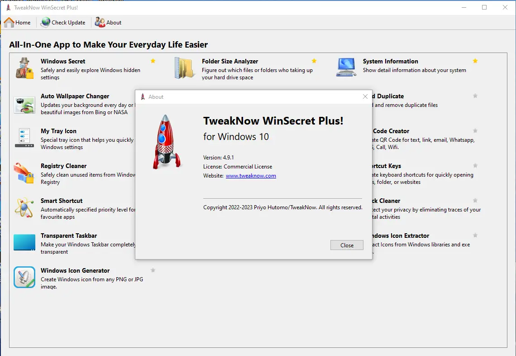Toggle the System Information favorite star
This screenshot has width=516, height=356.
(x=475, y=61)
